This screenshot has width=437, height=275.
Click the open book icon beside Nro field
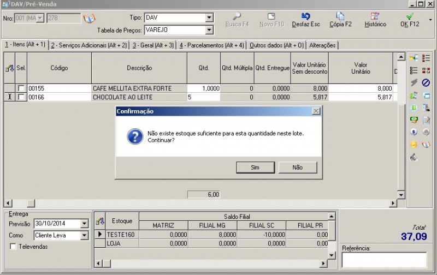88,19
